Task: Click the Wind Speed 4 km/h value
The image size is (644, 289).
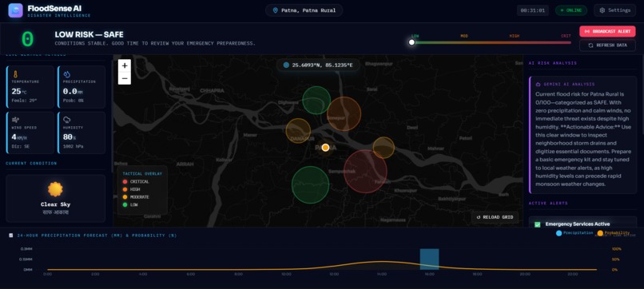Action: tap(20, 137)
